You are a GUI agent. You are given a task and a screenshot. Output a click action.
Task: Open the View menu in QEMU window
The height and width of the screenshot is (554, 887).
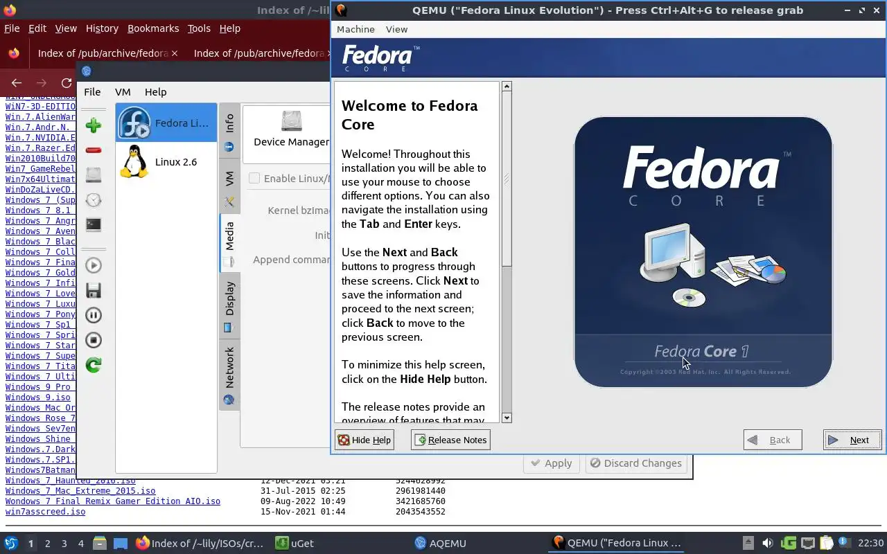tap(396, 29)
